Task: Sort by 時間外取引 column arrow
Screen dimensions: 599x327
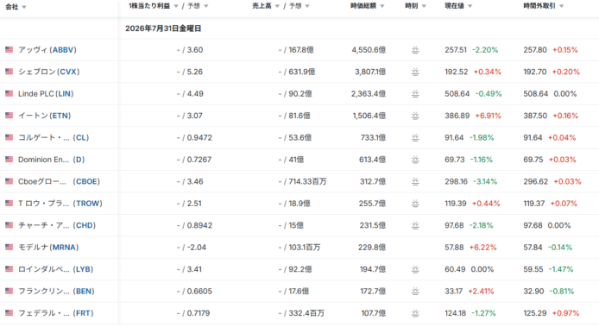Action: [561, 6]
